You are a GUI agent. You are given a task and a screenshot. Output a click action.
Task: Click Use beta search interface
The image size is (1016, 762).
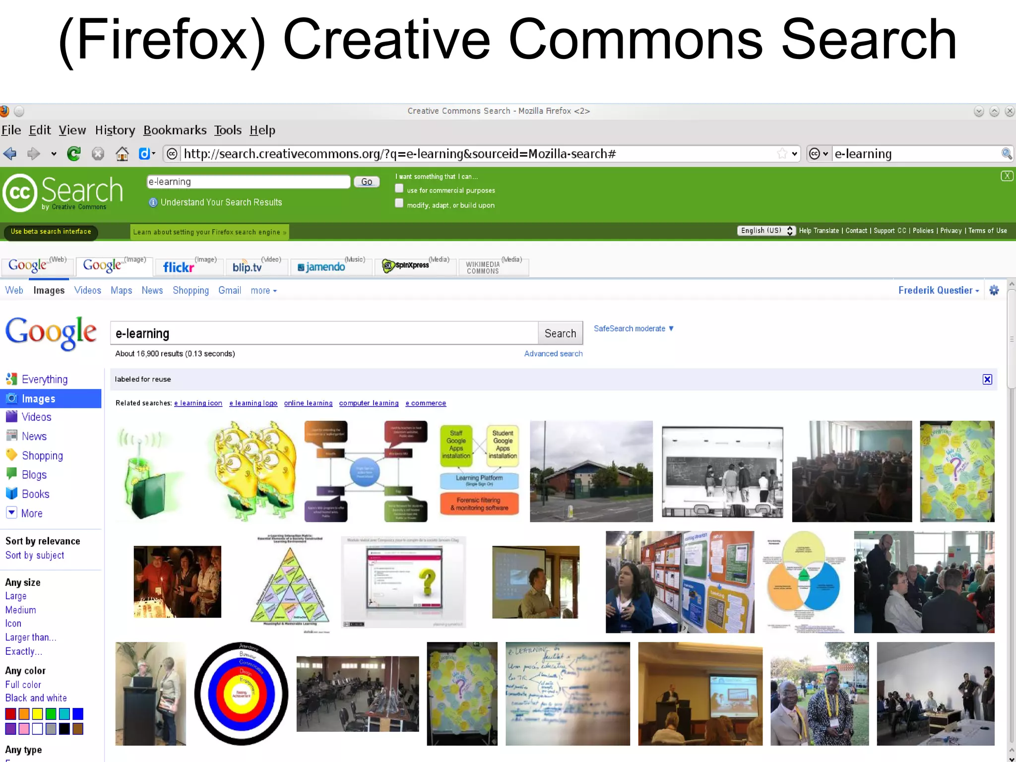(51, 232)
